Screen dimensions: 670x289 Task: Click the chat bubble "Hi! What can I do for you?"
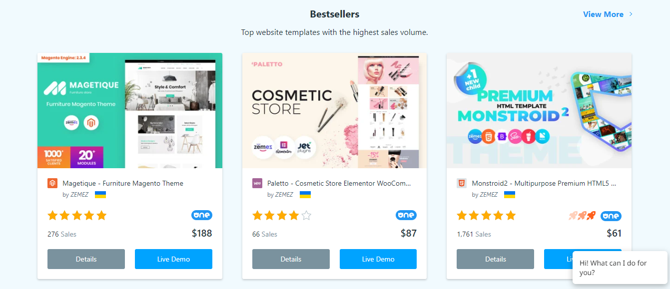point(620,268)
